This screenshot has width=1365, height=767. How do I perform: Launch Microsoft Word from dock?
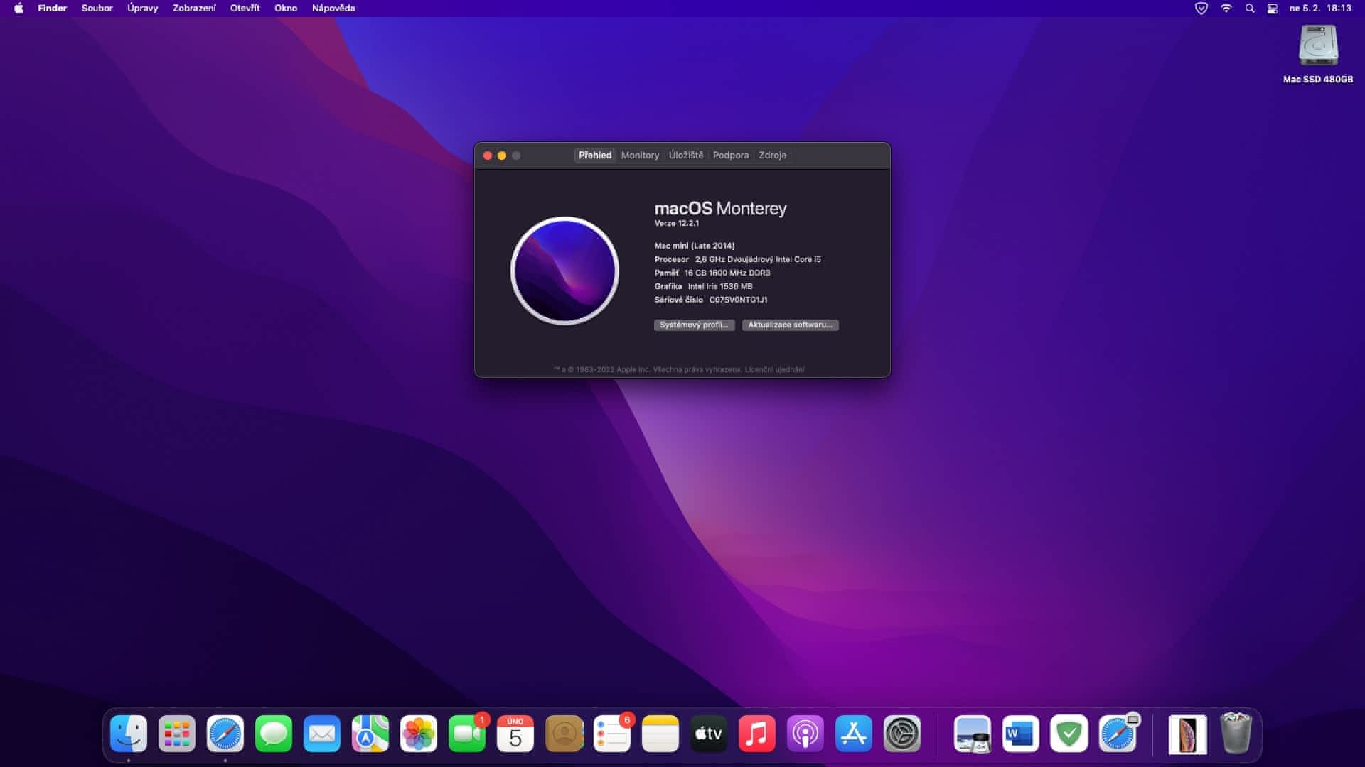1020,734
